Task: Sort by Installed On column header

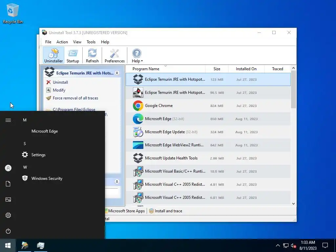Action: click(x=246, y=69)
